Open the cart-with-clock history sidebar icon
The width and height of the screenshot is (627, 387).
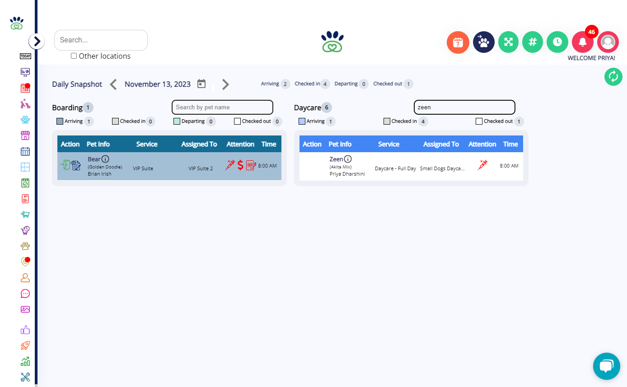click(x=25, y=230)
